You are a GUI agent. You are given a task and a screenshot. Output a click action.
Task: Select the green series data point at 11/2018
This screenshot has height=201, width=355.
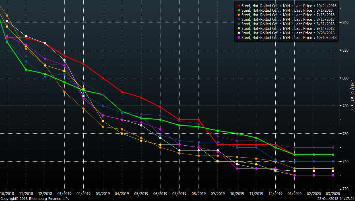(x=26, y=70)
